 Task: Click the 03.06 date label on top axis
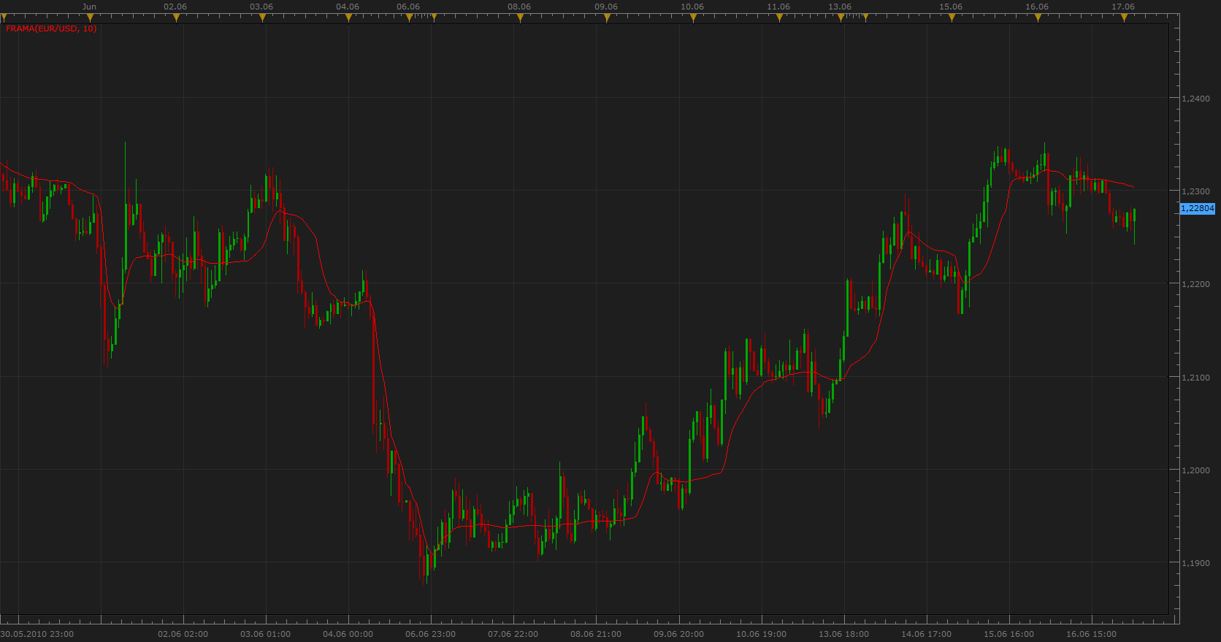(261, 7)
